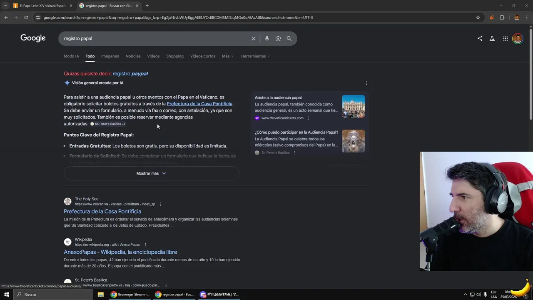Expand the 'Más' search filter dropdown
This screenshot has height=300, width=533.
pyautogui.click(x=227, y=56)
